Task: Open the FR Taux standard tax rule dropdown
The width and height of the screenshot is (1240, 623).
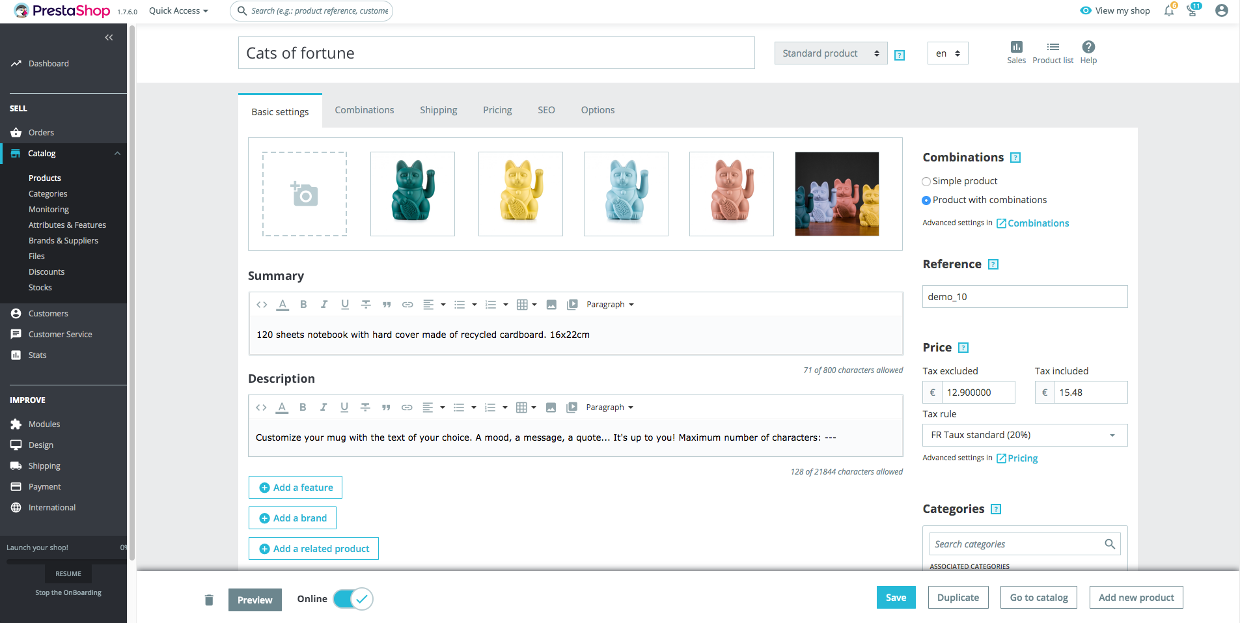Action: point(1025,435)
